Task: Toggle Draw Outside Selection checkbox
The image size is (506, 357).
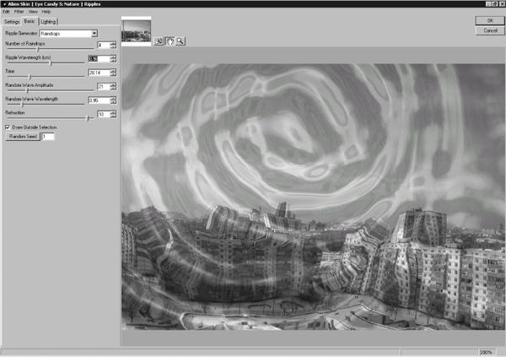Action: 8,127
